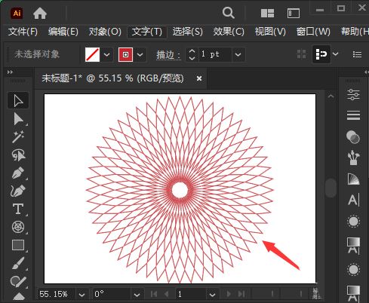The width and height of the screenshot is (369, 303).
Task: Click the vertical scrollbar up arrow
Action: 331,96
